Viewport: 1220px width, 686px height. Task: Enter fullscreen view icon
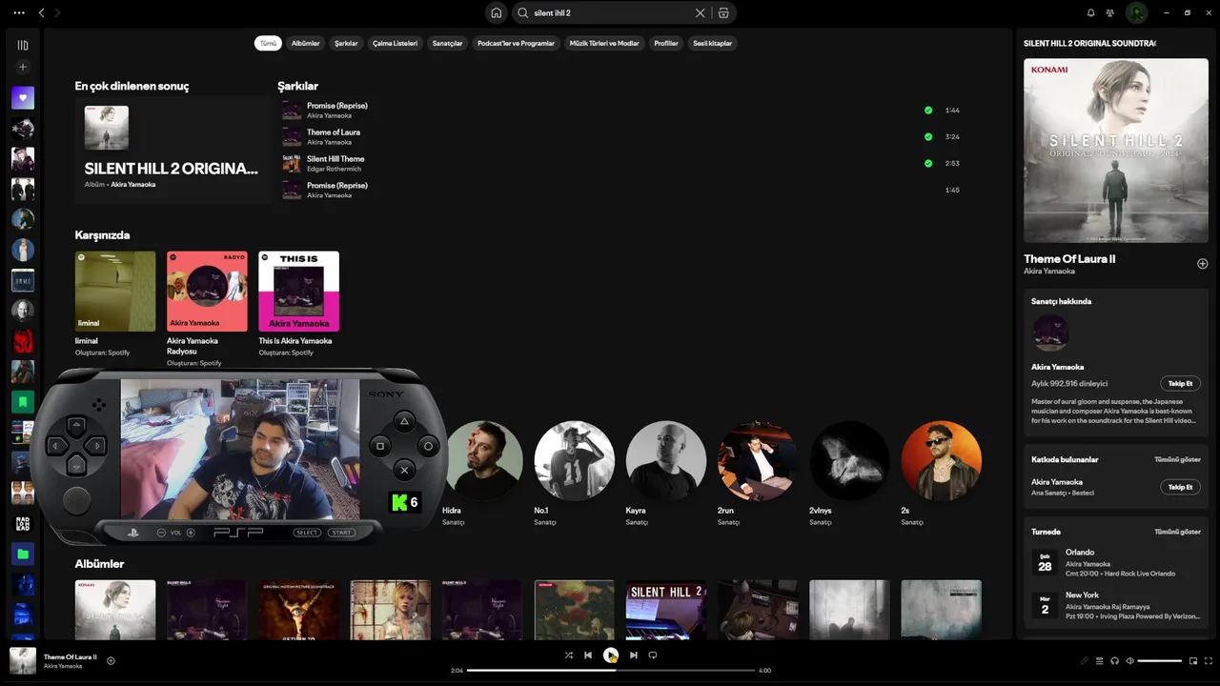(1208, 660)
